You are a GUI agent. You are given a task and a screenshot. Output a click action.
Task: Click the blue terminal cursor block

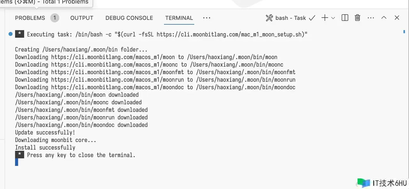[x=17, y=162]
